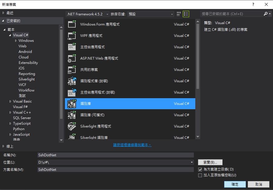Expand the Windows node under Visual C#
Viewport: 273px width, 190px height.
16,41
